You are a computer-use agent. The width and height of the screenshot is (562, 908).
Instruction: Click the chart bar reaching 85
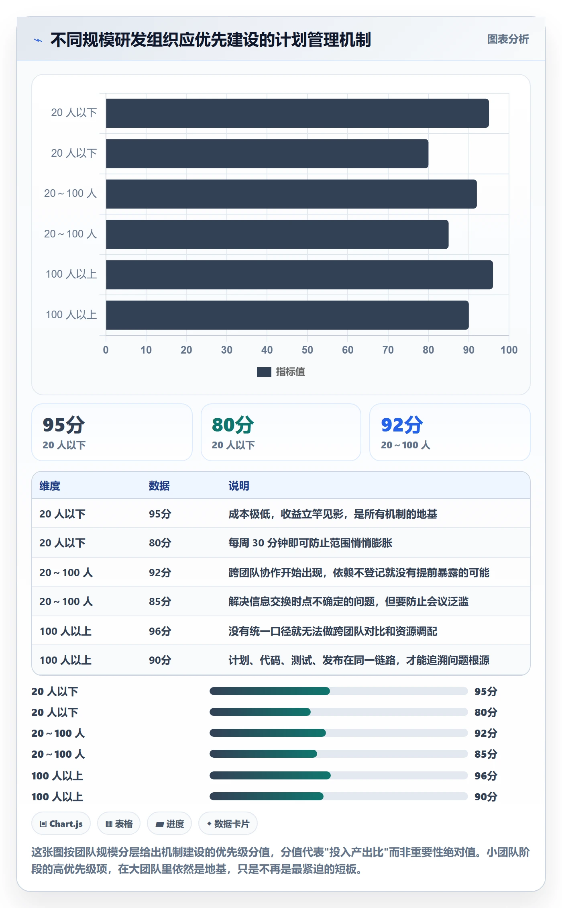point(277,234)
